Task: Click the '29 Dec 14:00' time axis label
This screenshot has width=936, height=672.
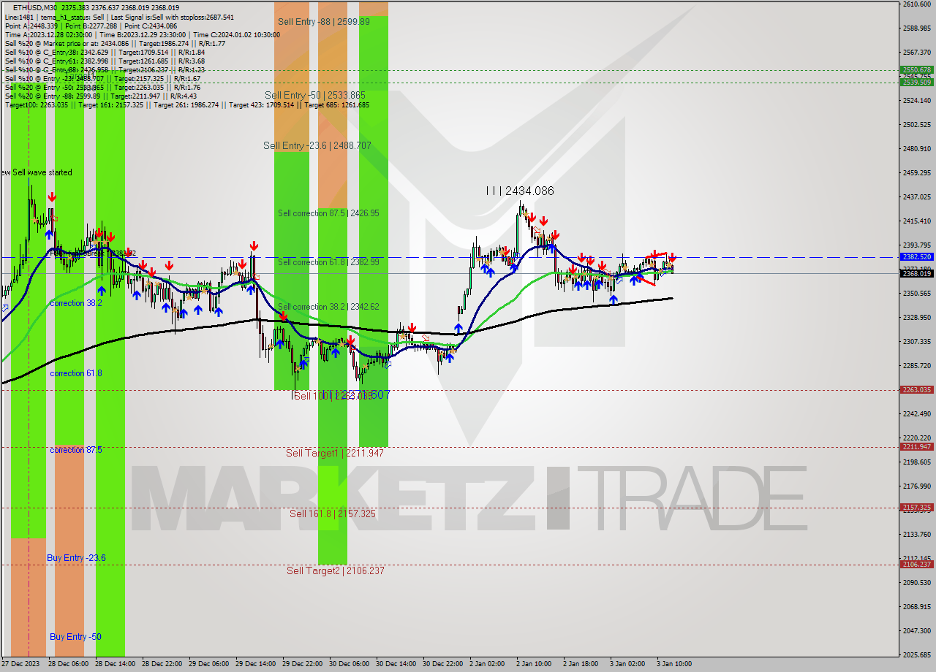Action: (255, 664)
